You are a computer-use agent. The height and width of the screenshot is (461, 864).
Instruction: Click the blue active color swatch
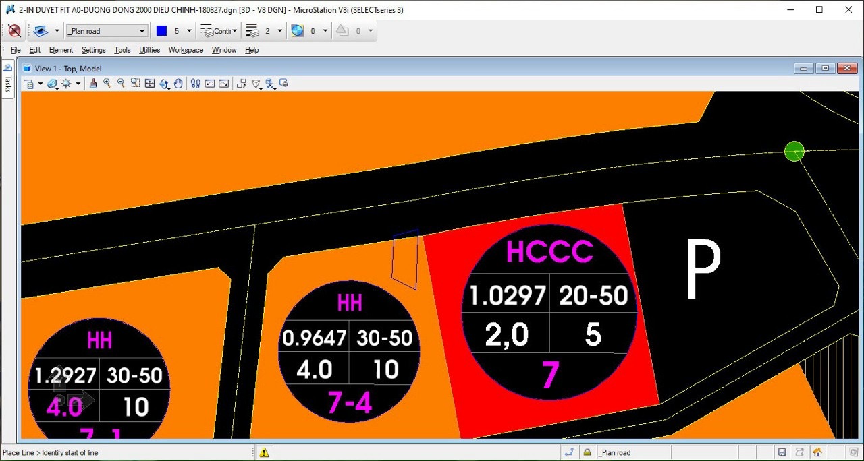tap(161, 31)
